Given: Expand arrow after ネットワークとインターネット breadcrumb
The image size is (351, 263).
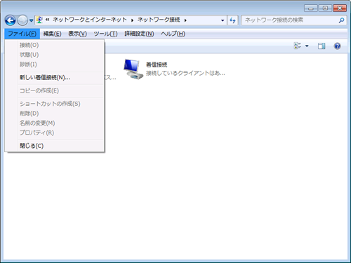Looking at the screenshot, I should 132,20.
